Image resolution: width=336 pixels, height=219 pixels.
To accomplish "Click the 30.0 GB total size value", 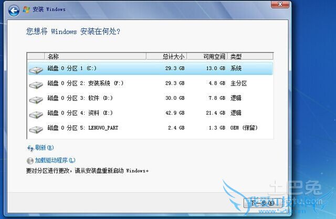I will 175,98.
